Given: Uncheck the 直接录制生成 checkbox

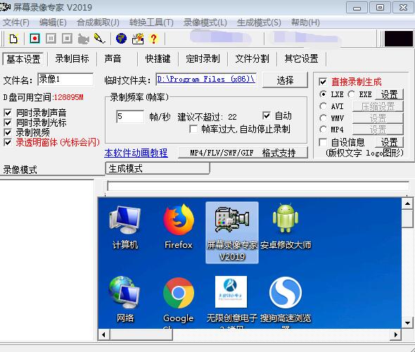Looking at the screenshot, I should [x=323, y=82].
